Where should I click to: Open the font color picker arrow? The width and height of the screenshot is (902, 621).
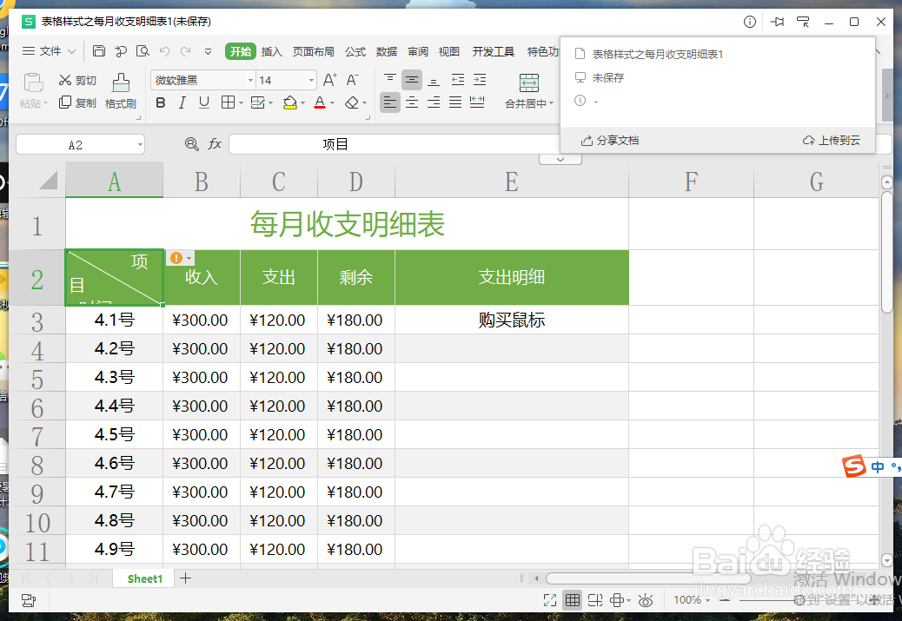click(x=332, y=102)
